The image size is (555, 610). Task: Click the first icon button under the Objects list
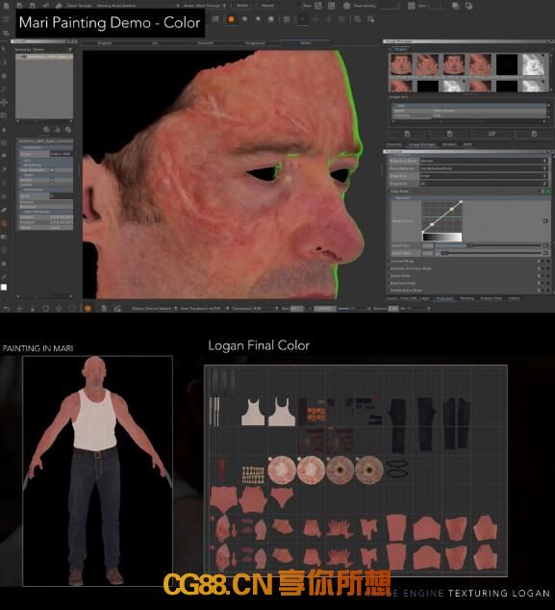click(x=46, y=129)
